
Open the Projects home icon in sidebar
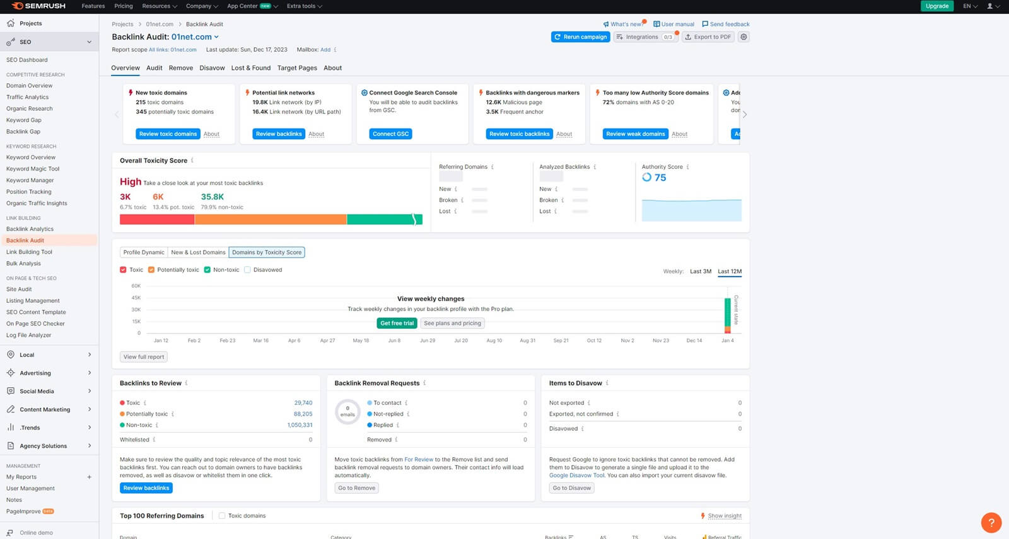[11, 23]
